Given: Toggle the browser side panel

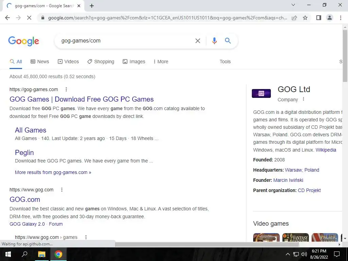Looking at the screenshot, I should [x=319, y=18].
